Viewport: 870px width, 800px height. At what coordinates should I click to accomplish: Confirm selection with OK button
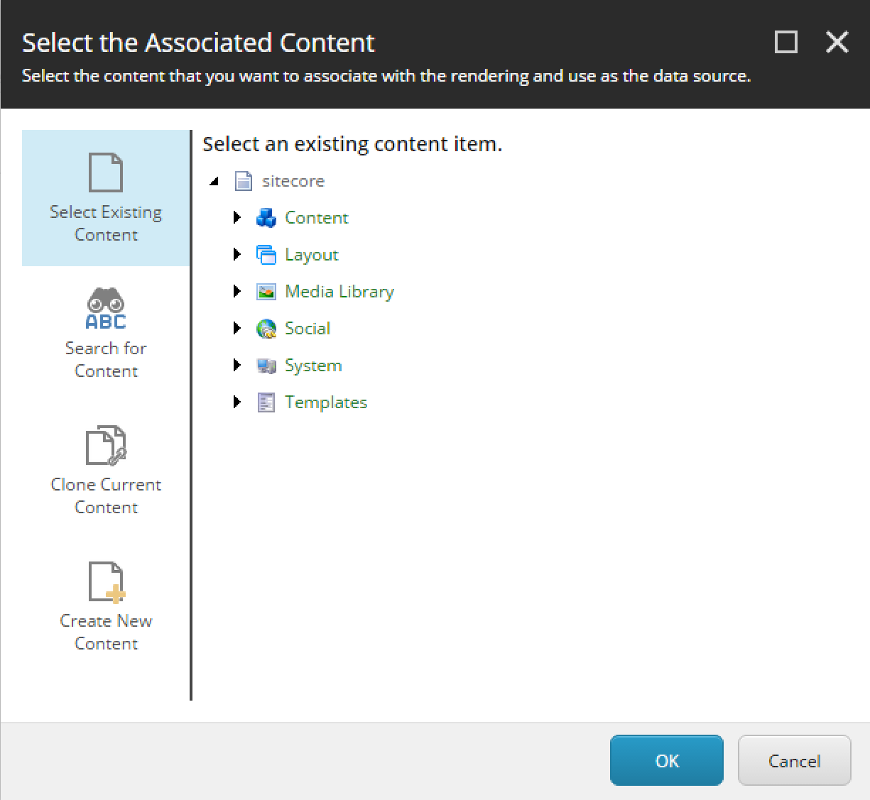[667, 760]
